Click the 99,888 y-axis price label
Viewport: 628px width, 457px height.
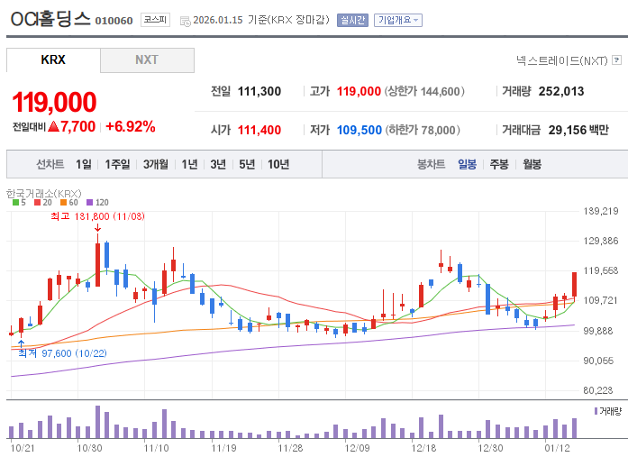(x=598, y=331)
